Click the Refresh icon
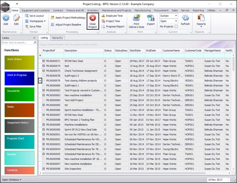The image size is (237, 183). pyautogui.click(x=185, y=20)
